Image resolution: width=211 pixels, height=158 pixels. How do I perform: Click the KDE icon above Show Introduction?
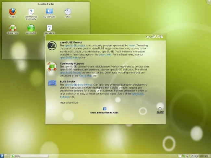(x=105, y=109)
